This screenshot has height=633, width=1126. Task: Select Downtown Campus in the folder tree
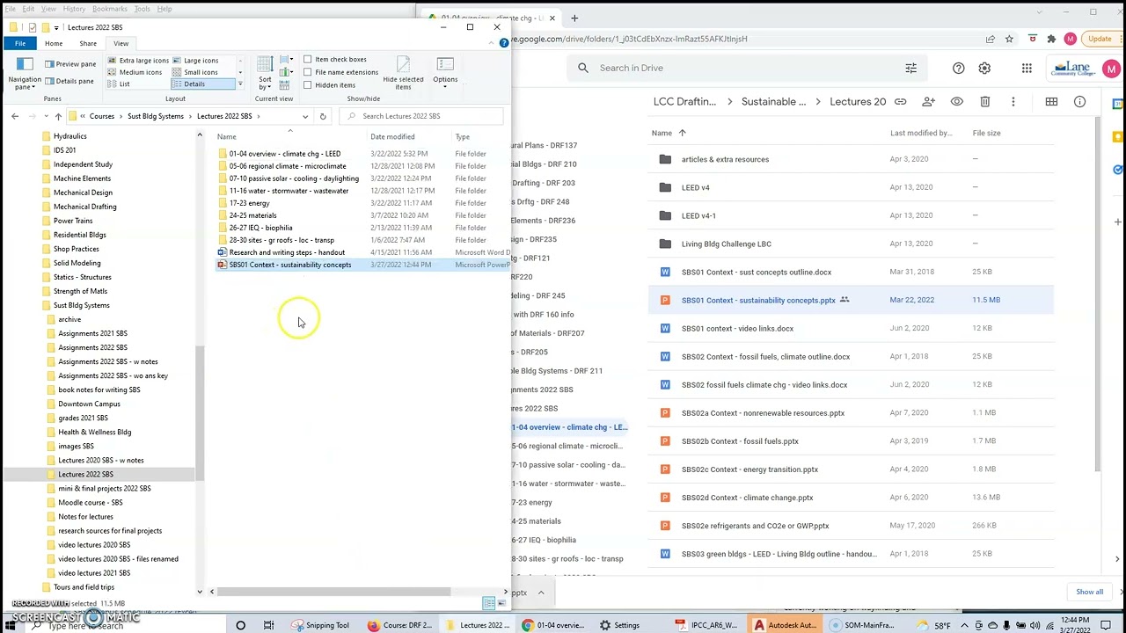89,404
